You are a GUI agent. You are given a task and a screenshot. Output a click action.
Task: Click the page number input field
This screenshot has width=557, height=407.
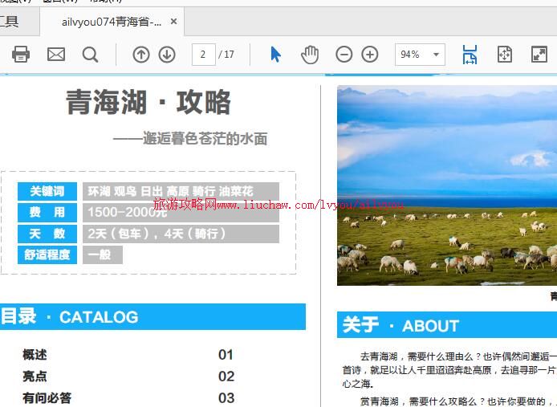pos(203,55)
